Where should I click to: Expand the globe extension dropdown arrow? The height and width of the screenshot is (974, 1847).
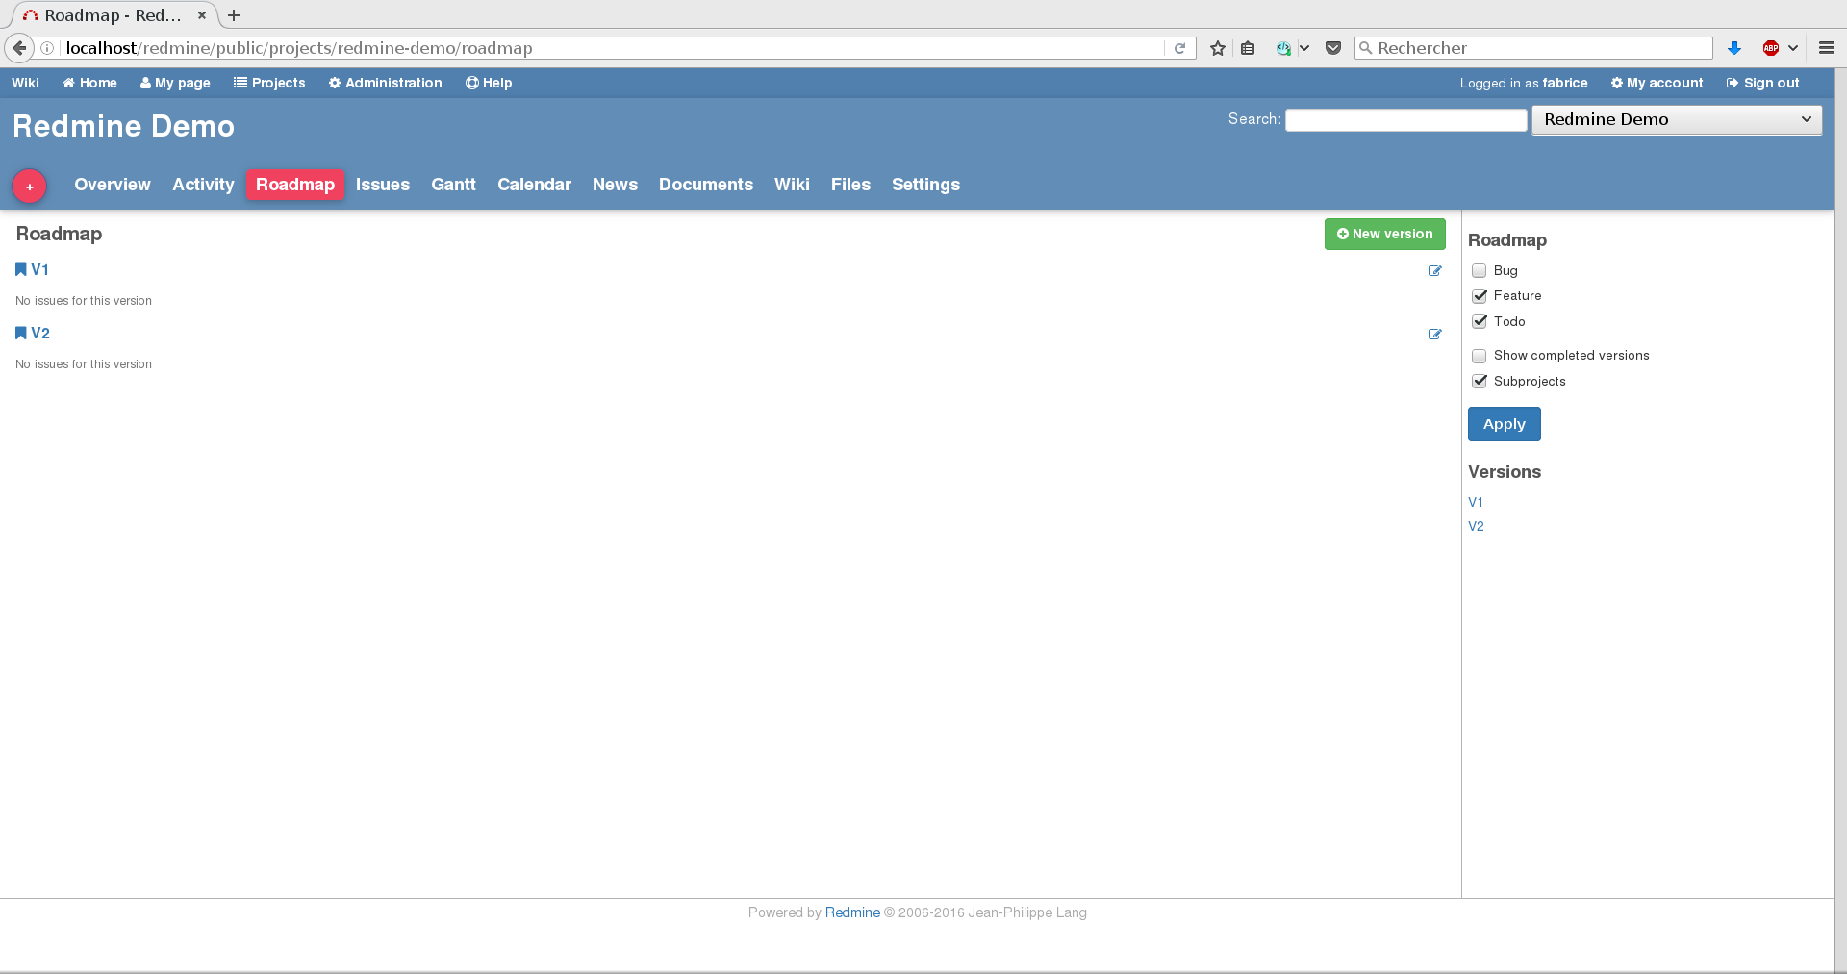(1304, 48)
